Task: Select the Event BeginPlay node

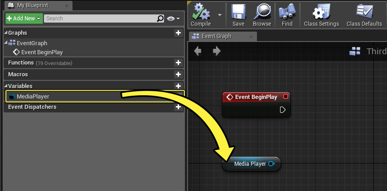Action: click(256, 104)
